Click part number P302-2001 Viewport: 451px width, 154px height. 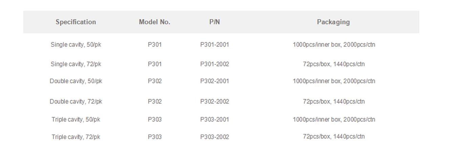click(x=215, y=81)
